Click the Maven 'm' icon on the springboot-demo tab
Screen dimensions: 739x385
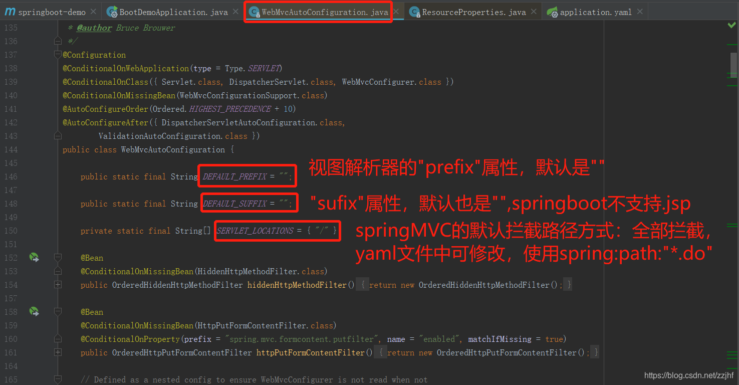tap(10, 12)
